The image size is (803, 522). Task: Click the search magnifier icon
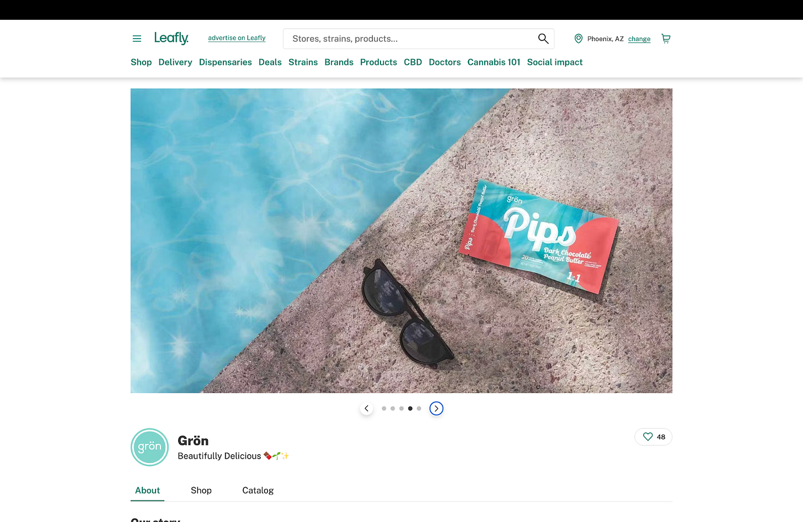[543, 39]
